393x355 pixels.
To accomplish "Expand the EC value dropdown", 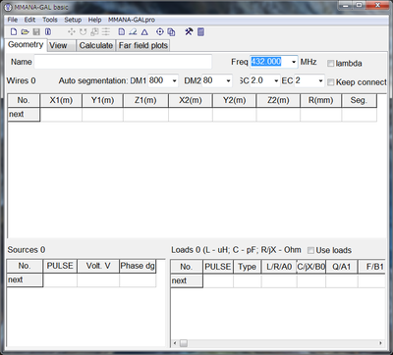I will pos(320,80).
